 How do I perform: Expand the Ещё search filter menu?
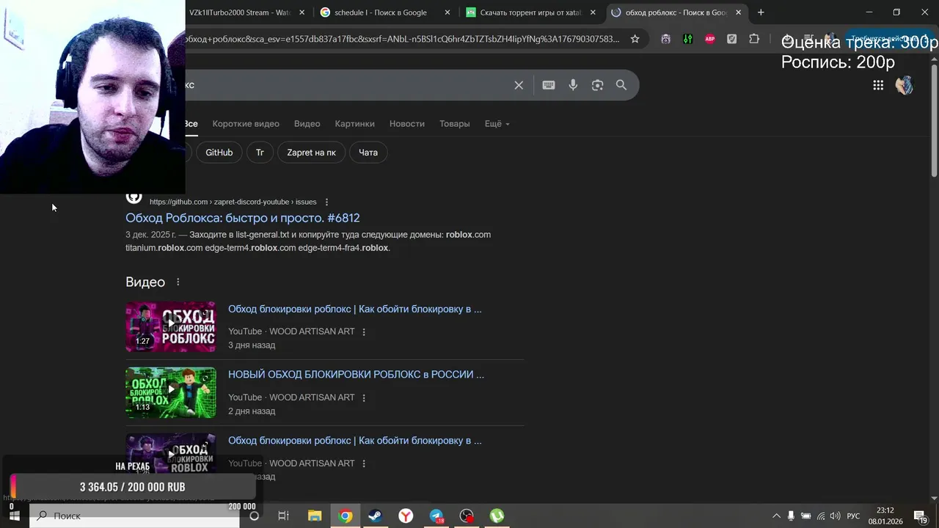[x=497, y=124]
